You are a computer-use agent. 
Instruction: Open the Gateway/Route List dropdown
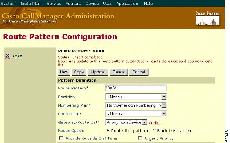click(x=126, y=122)
